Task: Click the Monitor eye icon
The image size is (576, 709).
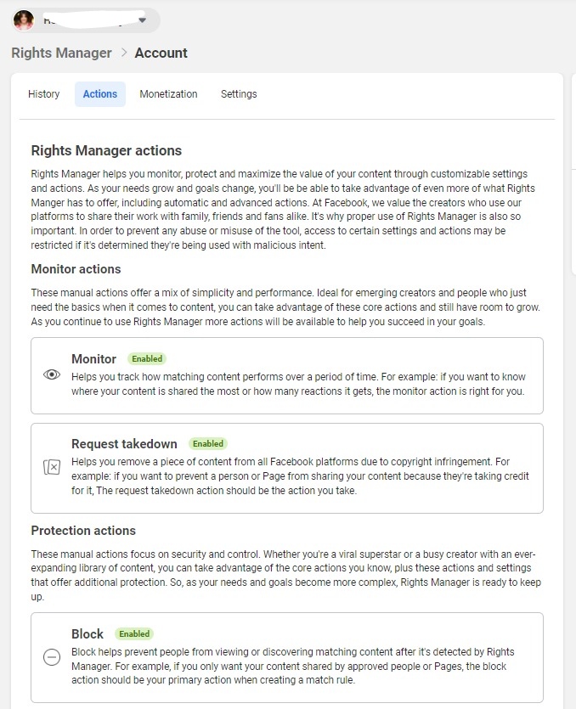Action: click(x=52, y=374)
